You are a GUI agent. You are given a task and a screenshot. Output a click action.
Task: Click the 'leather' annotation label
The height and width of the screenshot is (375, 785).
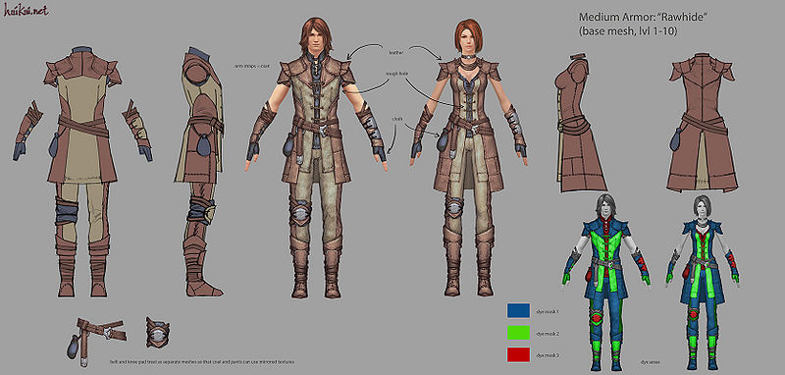pyautogui.click(x=396, y=52)
